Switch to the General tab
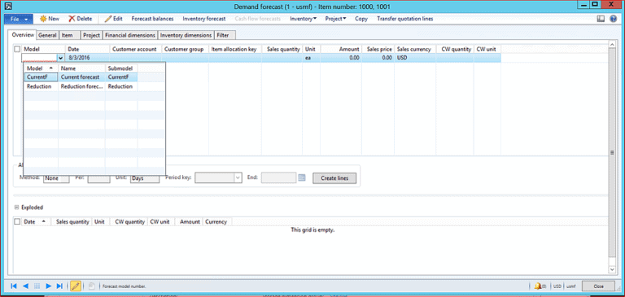This screenshot has width=625, height=297. pos(47,36)
